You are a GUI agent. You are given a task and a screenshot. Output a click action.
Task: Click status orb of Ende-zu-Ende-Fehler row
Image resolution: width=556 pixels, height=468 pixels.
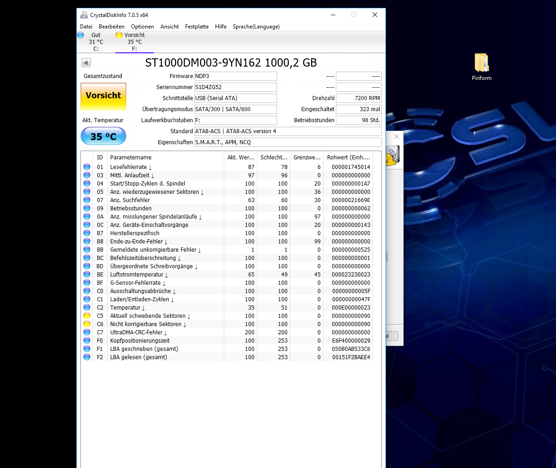[x=87, y=241]
